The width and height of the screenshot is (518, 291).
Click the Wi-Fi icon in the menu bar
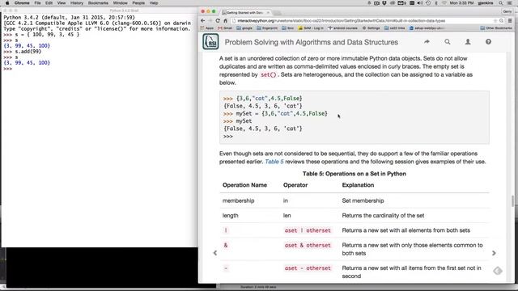[444, 3]
